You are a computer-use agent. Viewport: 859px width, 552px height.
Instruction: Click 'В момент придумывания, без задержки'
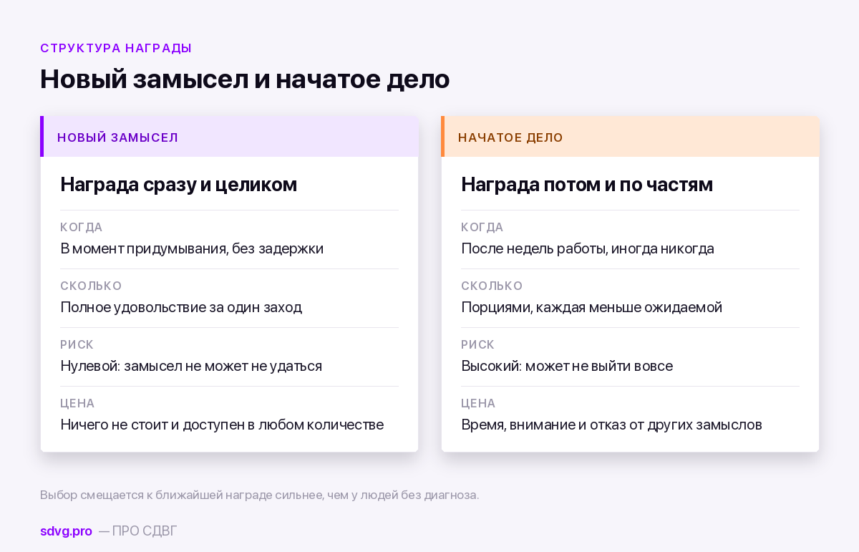click(x=192, y=249)
